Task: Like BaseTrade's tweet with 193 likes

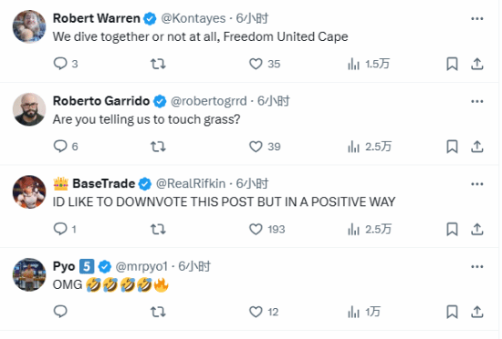Action: pyautogui.click(x=256, y=229)
